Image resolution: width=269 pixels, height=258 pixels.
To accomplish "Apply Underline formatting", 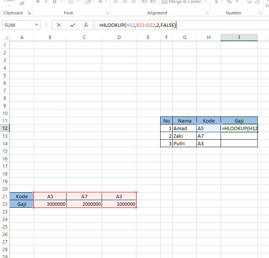I will [54, 2].
